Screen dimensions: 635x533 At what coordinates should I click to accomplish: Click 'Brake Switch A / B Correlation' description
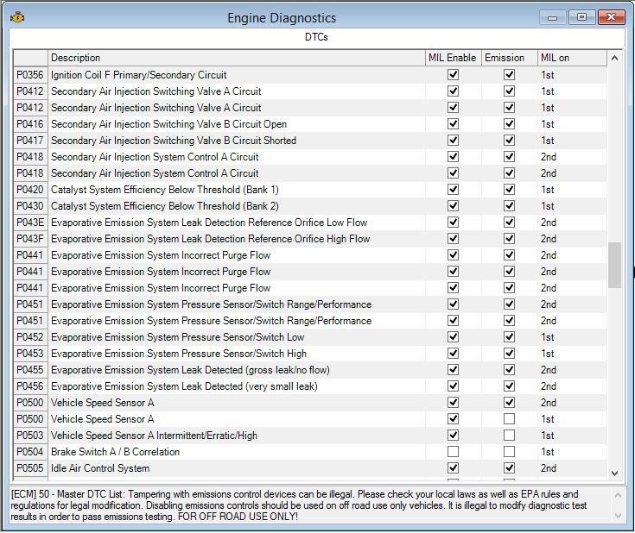click(115, 452)
